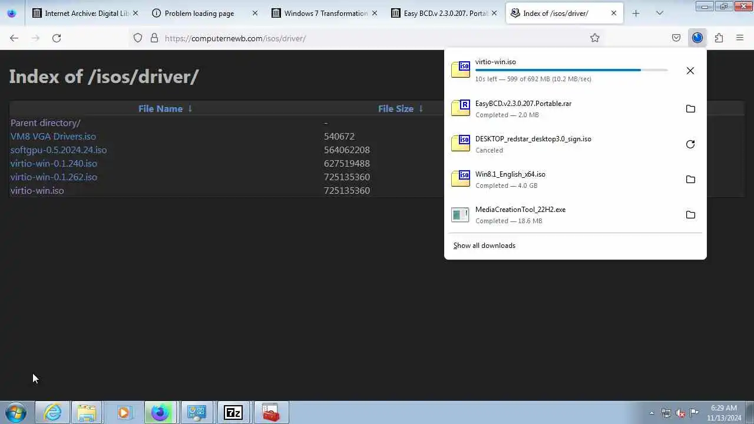Image resolution: width=754 pixels, height=424 pixels.
Task: Toggle the downloads panel toolbar icon
Action: pos(697,38)
